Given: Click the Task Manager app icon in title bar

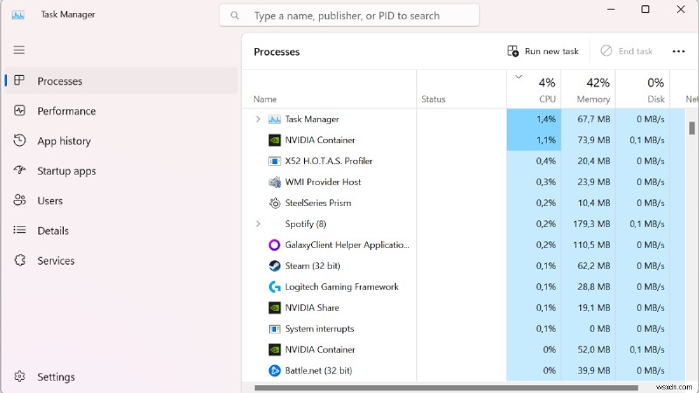Looking at the screenshot, I should [x=17, y=15].
